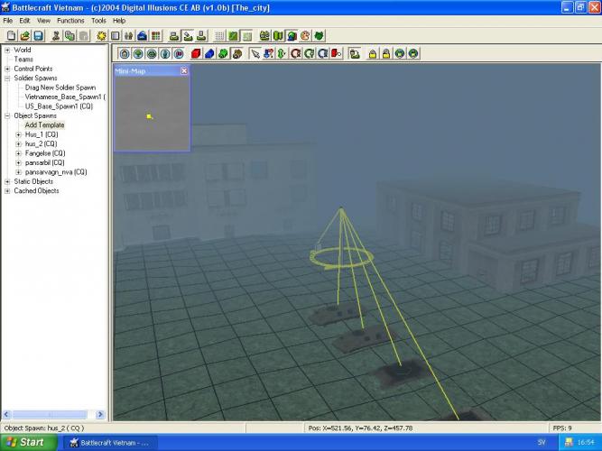Image resolution: width=602 pixels, height=451 pixels.
Task: Open the Tools menu
Action: tap(98, 20)
